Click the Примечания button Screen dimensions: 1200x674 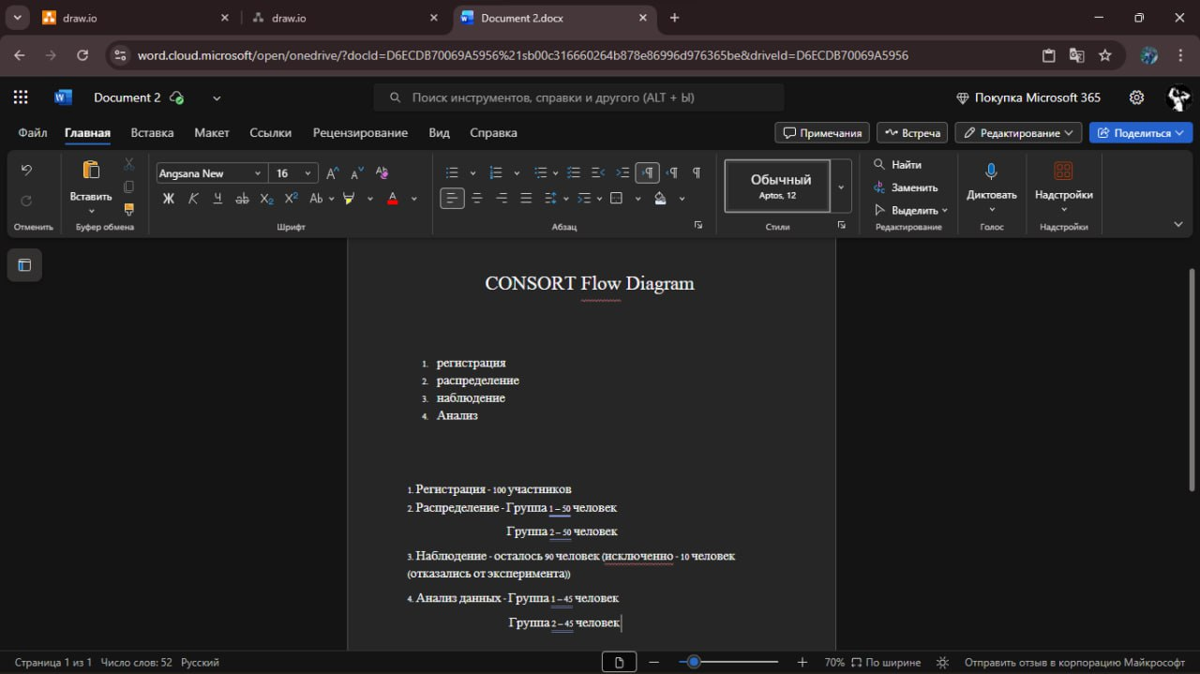pos(822,133)
